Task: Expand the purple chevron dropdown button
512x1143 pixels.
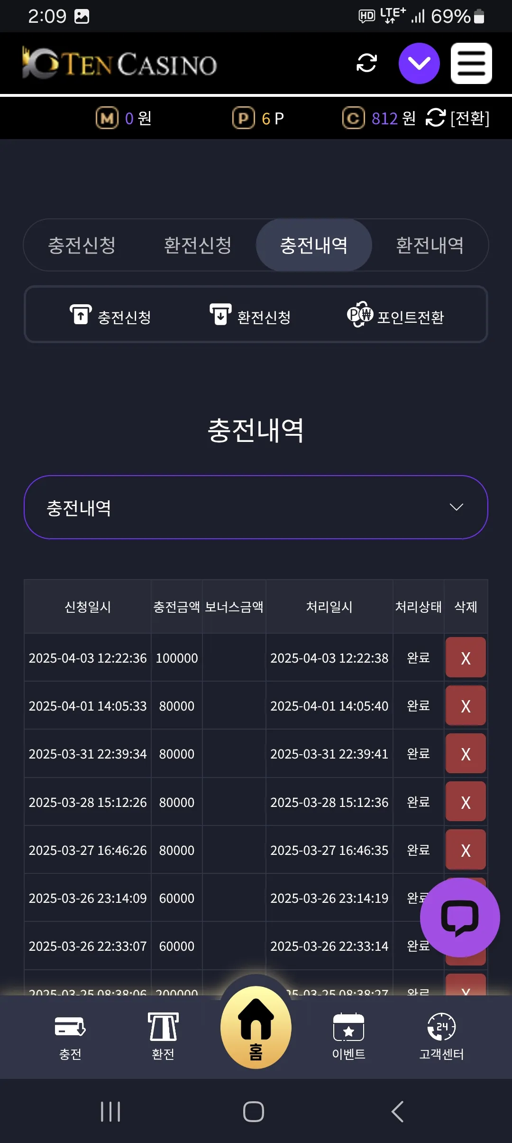Action: [x=419, y=63]
